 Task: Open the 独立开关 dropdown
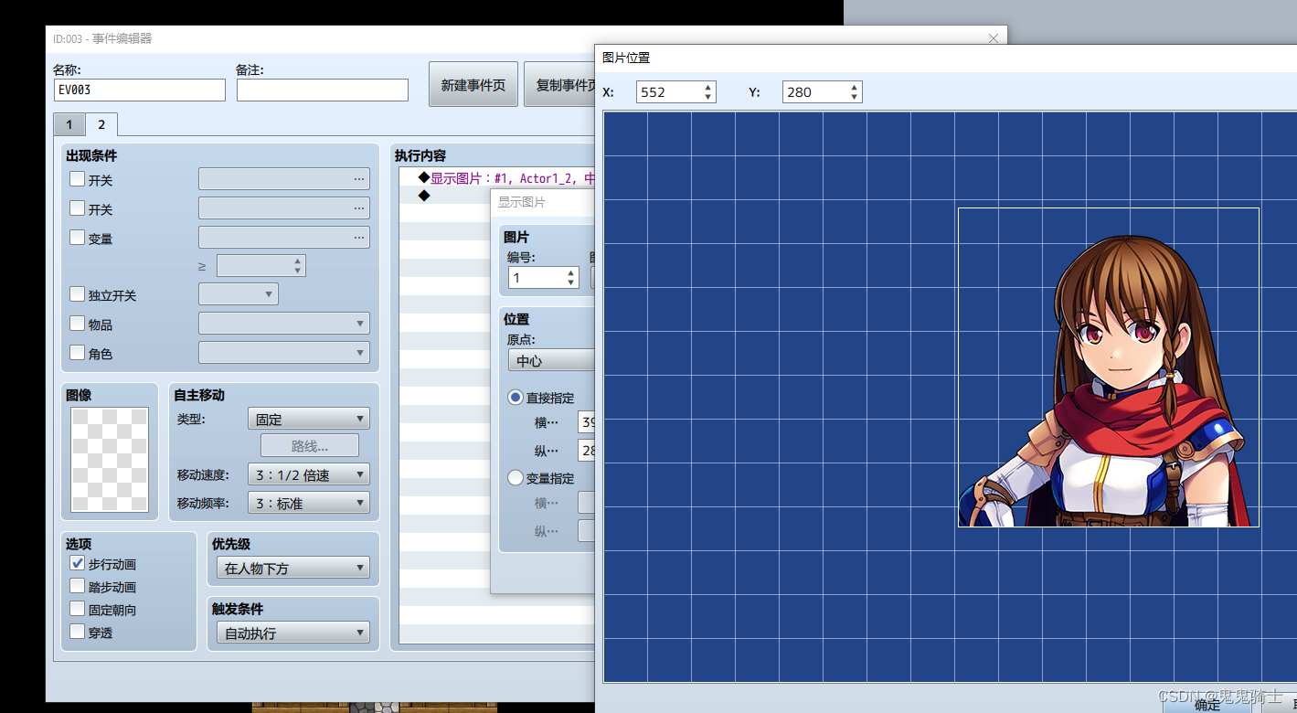239,294
